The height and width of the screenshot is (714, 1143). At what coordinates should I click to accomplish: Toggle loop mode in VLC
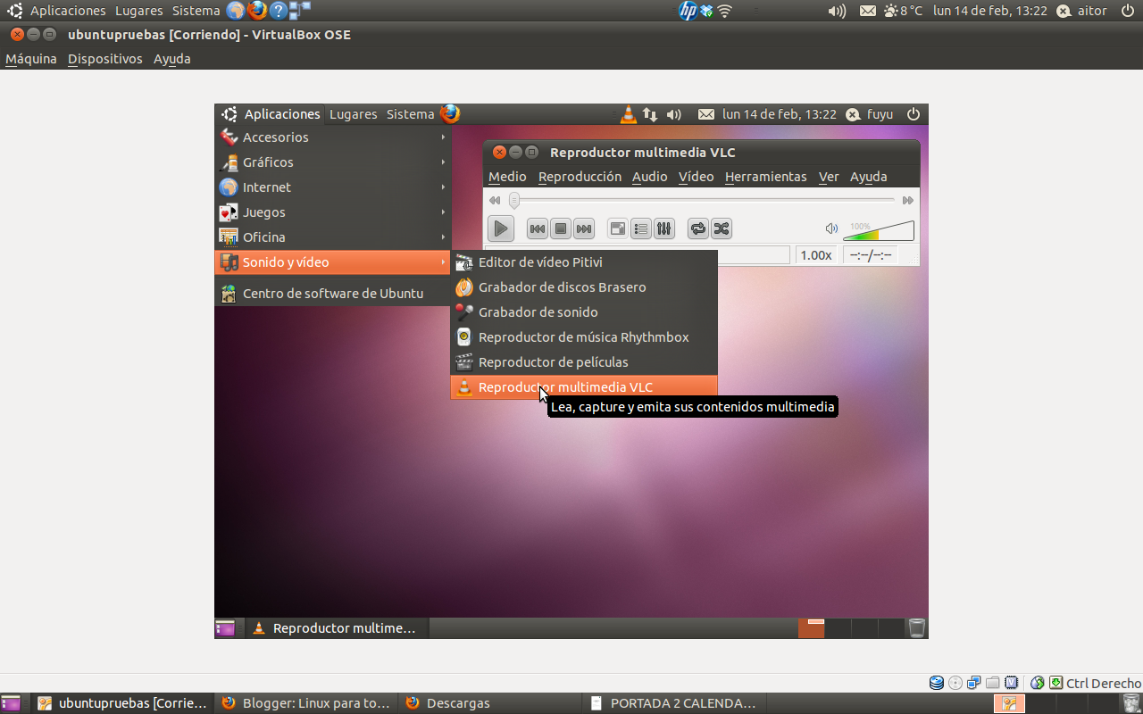point(698,228)
